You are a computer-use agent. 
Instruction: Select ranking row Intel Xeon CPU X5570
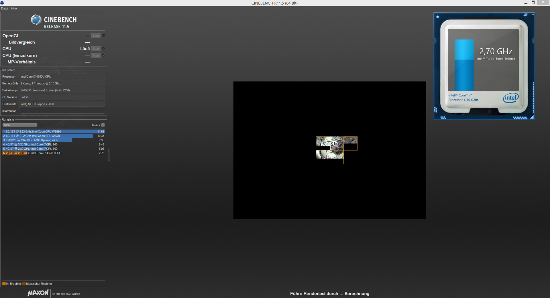[x=54, y=136]
